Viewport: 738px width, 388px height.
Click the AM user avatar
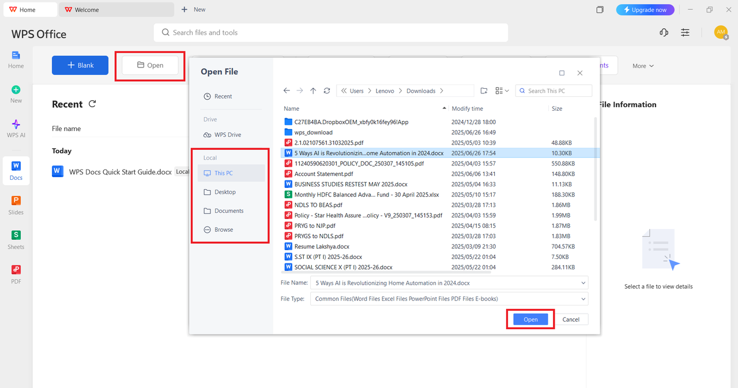tap(721, 32)
